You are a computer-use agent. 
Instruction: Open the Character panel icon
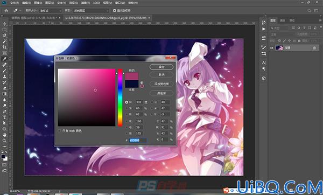264,62
